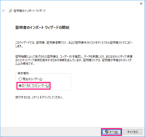The width and height of the screenshot is (145, 137).
Task: Select the 現在のユーザー radio circle
Action: (x=20, y=79)
